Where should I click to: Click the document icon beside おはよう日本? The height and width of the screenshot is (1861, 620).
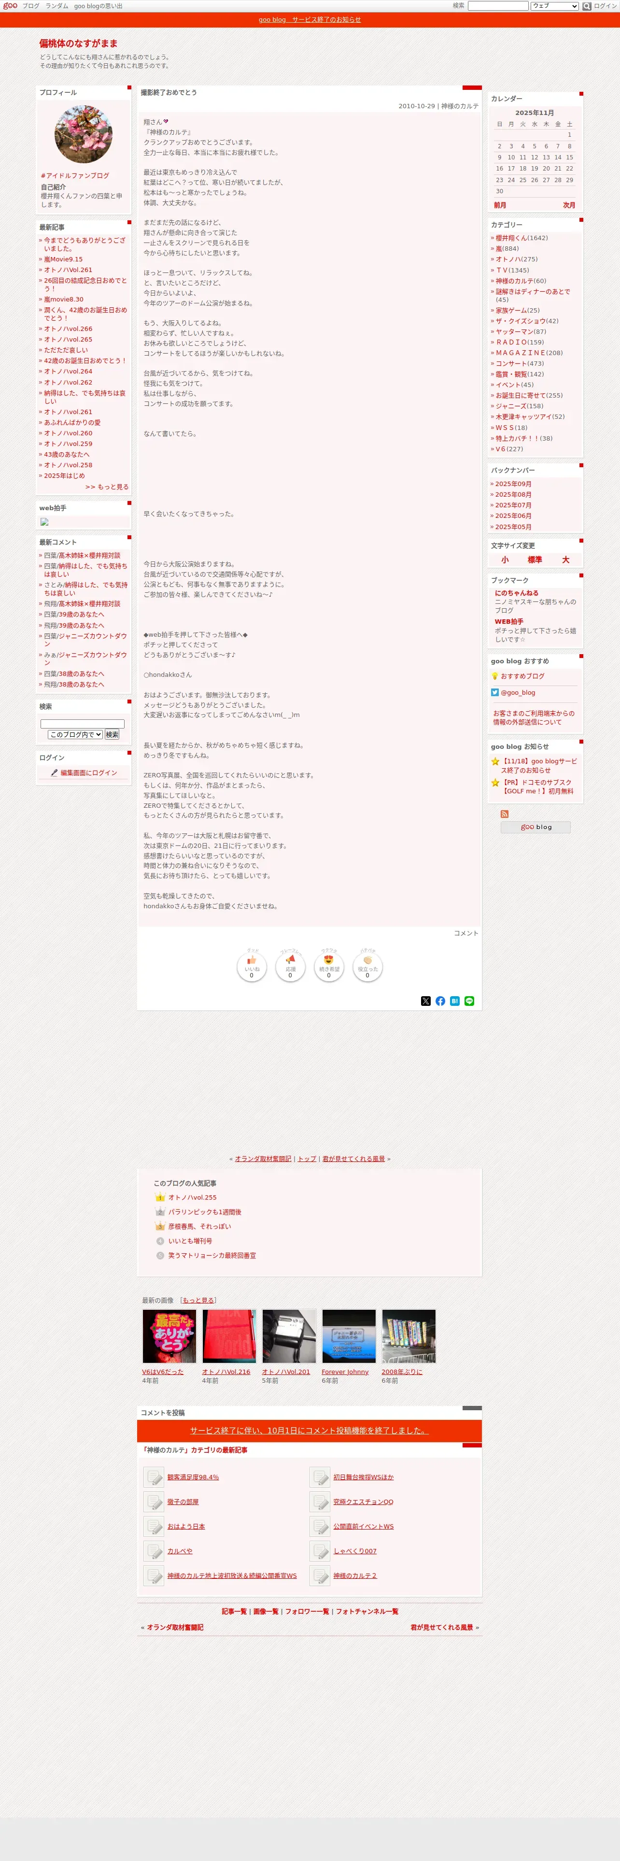(x=154, y=1526)
